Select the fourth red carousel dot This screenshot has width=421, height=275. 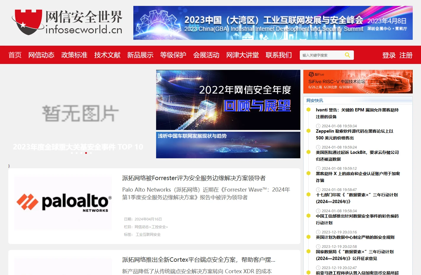click(86, 153)
